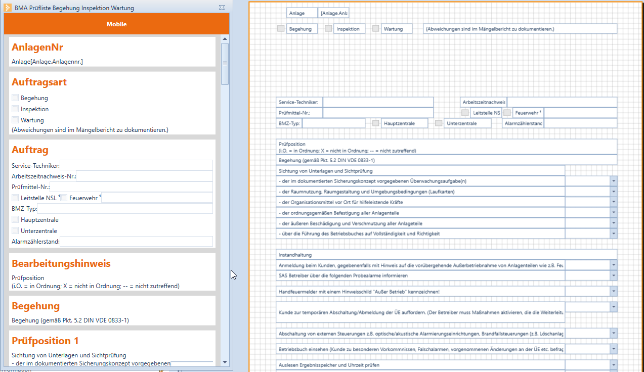Expand dropdown for SAS Betreiber Probealarme row

pos(613,275)
